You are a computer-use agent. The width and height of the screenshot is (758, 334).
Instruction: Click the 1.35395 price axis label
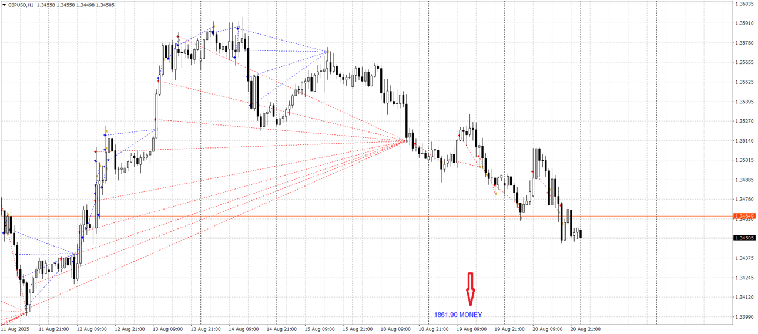[744, 102]
